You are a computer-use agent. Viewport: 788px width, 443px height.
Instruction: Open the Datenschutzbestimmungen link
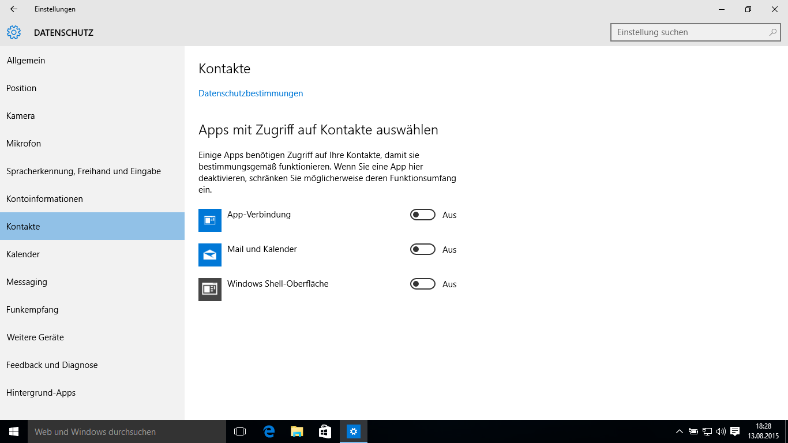(250, 93)
